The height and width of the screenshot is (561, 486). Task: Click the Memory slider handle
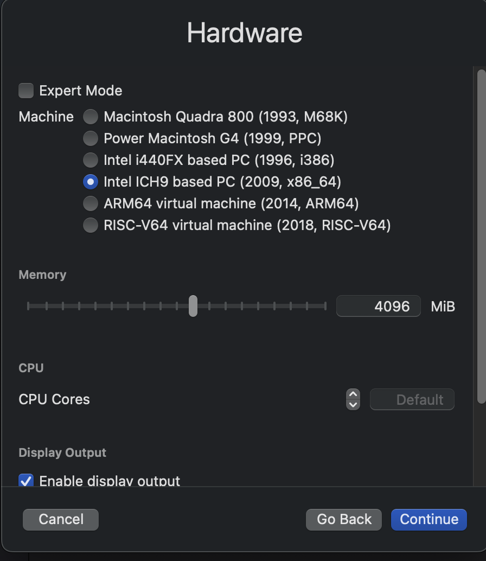point(193,306)
